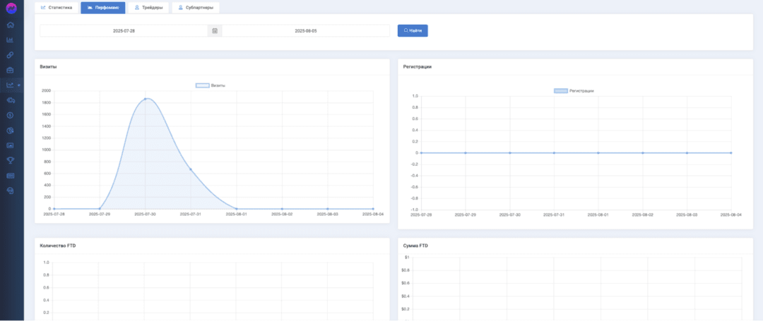Switch to the Трейдеры tab
Screen dimensions: 763x321
[148, 8]
